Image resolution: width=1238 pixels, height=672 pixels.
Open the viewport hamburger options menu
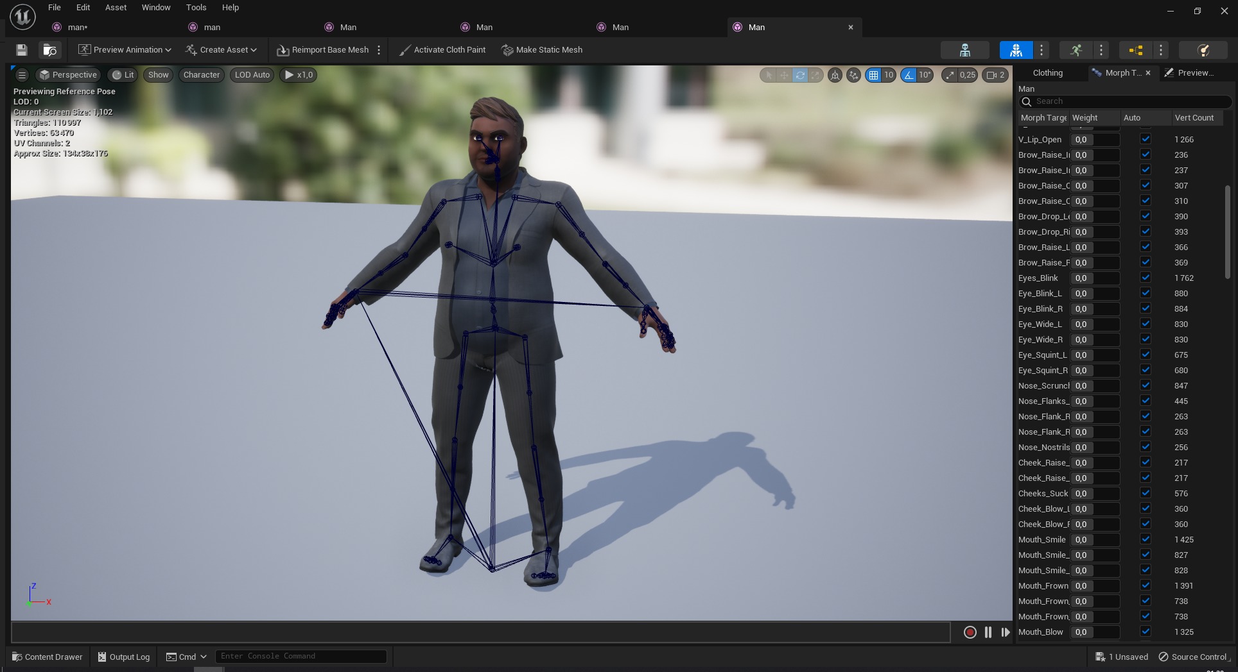pyautogui.click(x=22, y=75)
